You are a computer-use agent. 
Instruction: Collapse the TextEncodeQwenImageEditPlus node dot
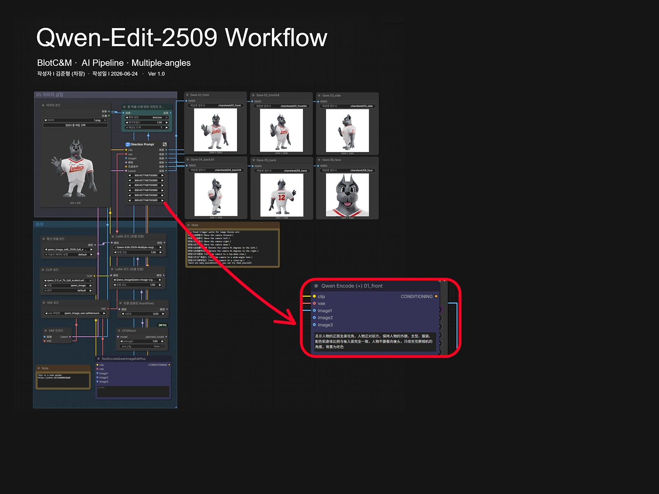98,359
